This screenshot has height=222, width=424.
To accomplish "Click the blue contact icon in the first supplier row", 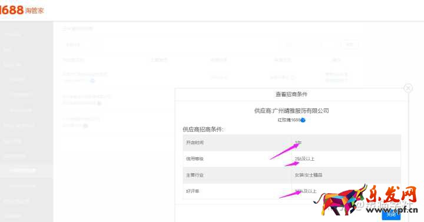I will 92,81.
